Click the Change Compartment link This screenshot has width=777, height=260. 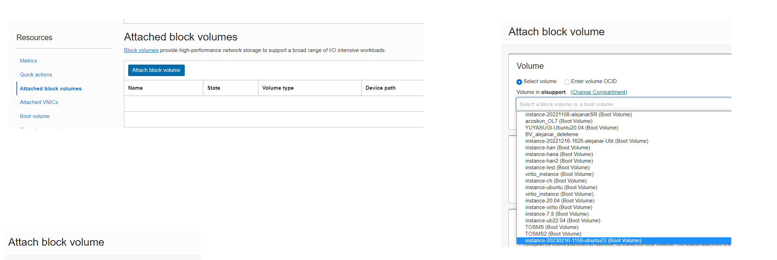(599, 92)
